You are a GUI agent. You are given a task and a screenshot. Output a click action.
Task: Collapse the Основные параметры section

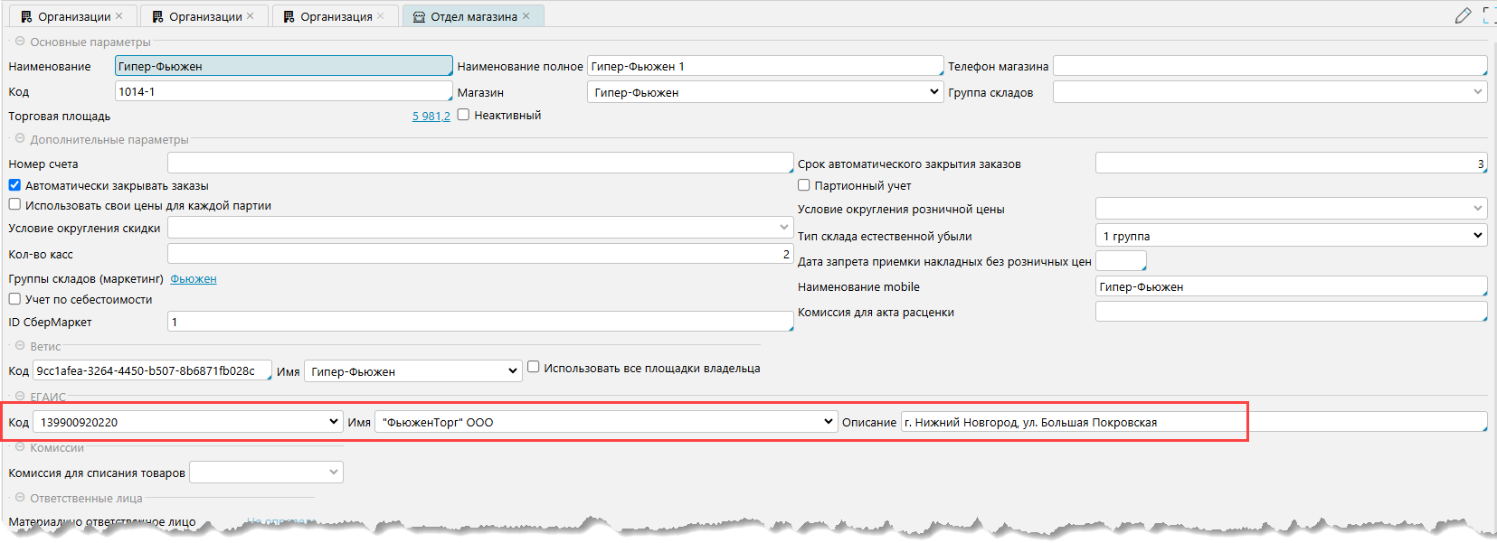pos(20,42)
